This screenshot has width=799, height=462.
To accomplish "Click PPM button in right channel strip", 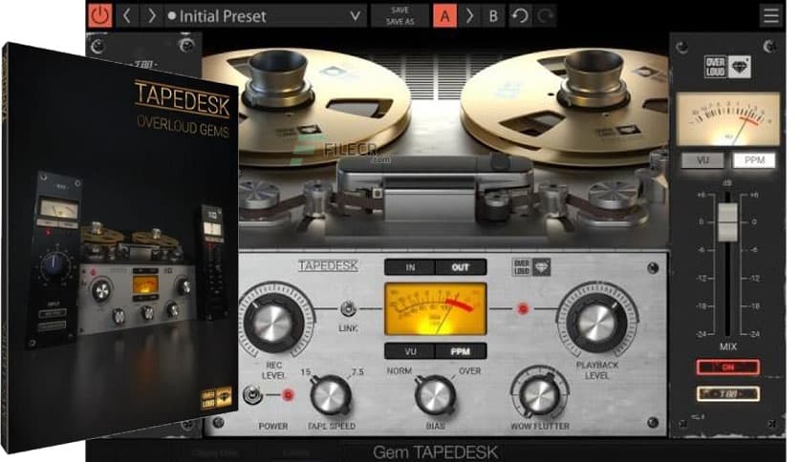I will (x=754, y=160).
